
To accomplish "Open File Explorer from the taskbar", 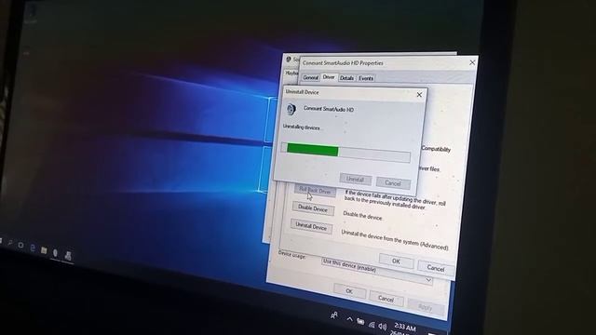I will pos(44,250).
